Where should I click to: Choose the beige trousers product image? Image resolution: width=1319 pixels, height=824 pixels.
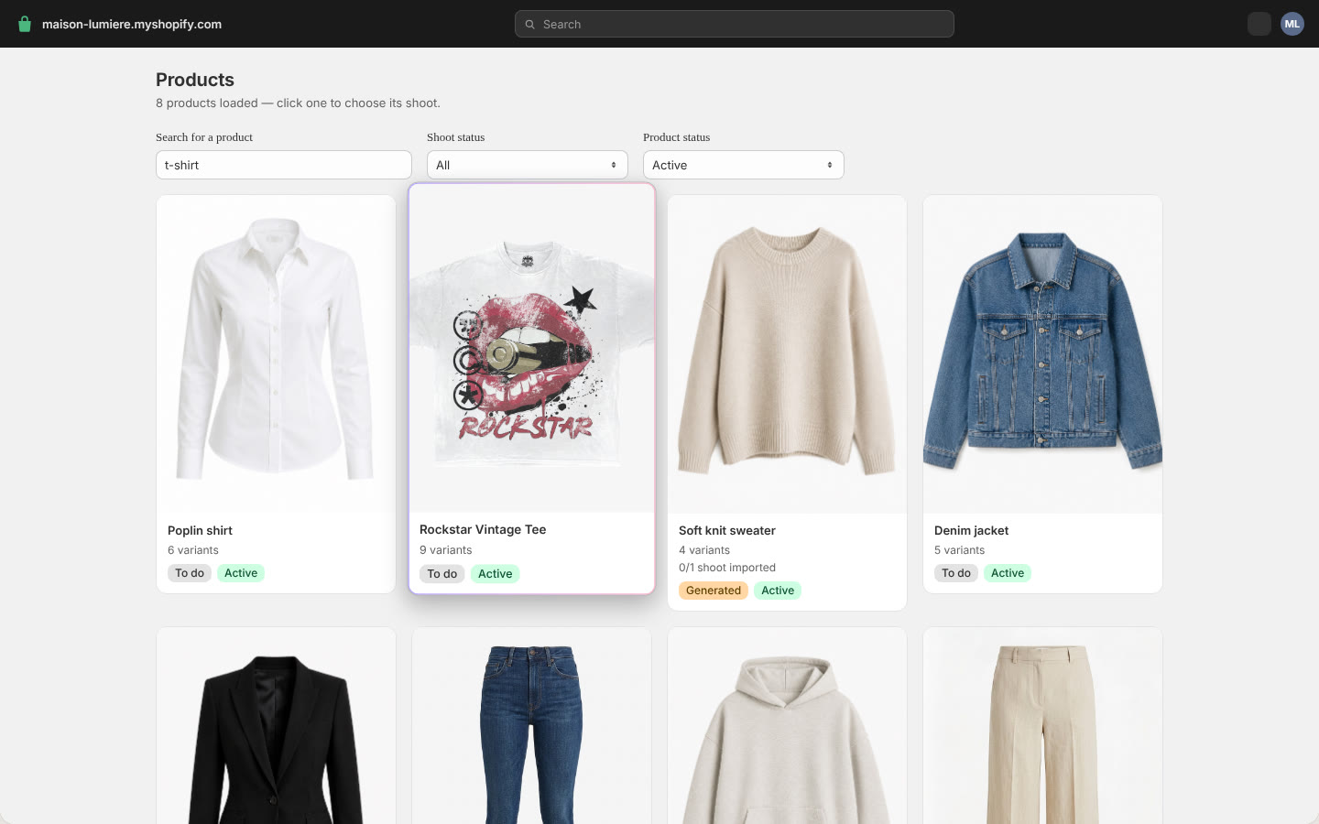click(x=1042, y=725)
